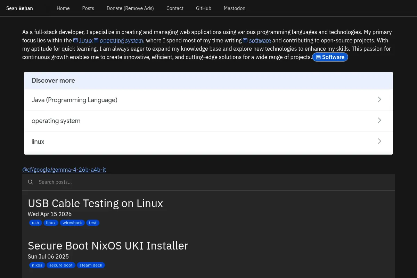417x278 pixels.
Task: Click the icon before operating system link
Action: (x=96, y=40)
